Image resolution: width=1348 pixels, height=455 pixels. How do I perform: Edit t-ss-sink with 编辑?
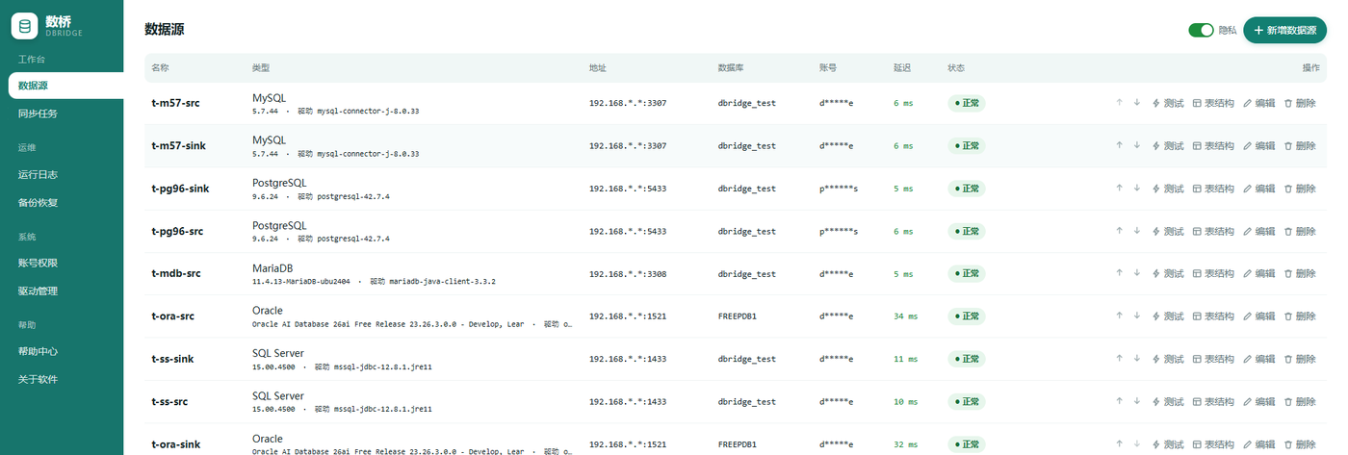[x=1259, y=359]
